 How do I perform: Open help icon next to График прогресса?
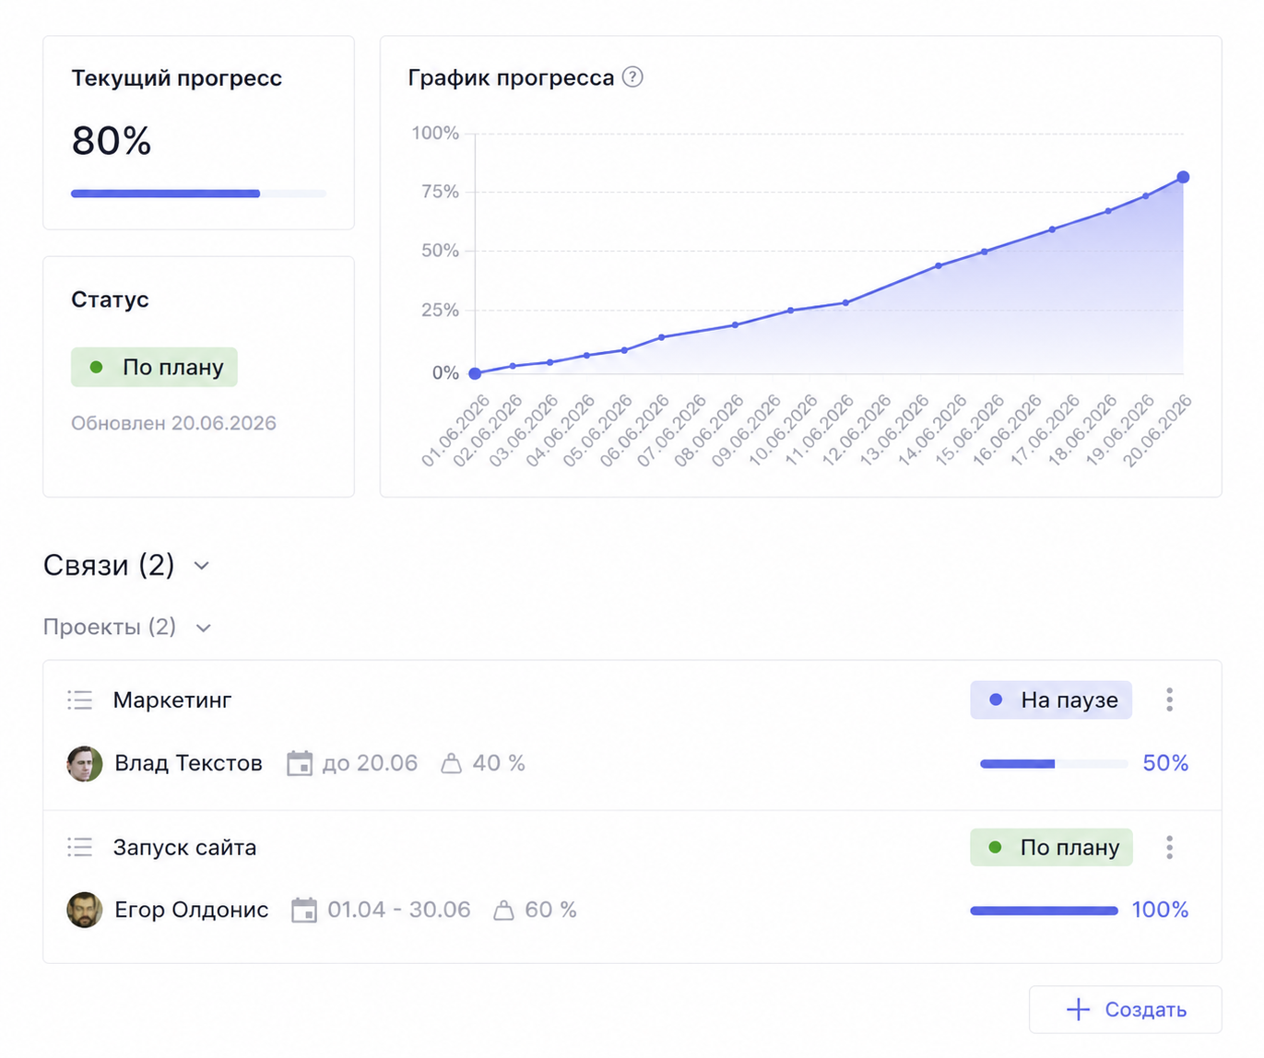[x=632, y=77]
